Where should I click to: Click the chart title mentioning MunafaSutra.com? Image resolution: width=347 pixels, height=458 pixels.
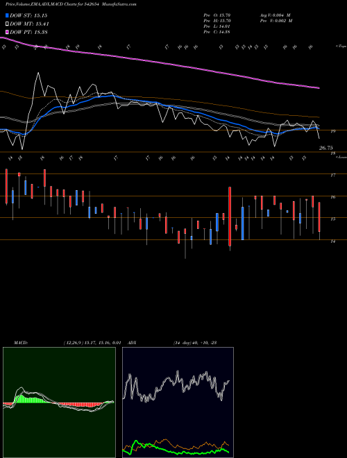[71, 4]
